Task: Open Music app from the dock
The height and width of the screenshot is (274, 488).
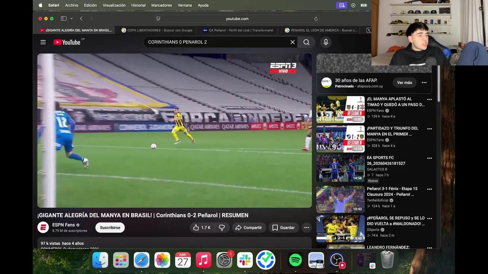Action: pos(204,260)
